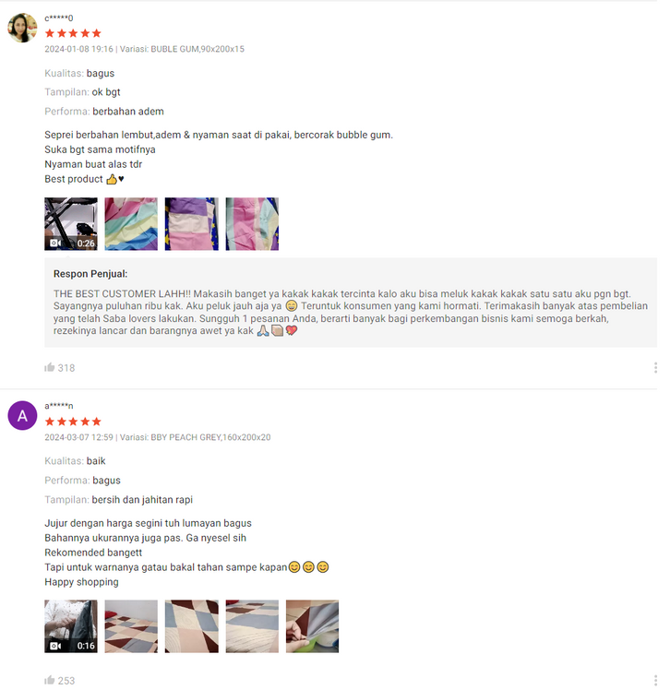Open c*****0's profile photo avatar
The width and height of the screenshot is (670, 690).
point(22,28)
